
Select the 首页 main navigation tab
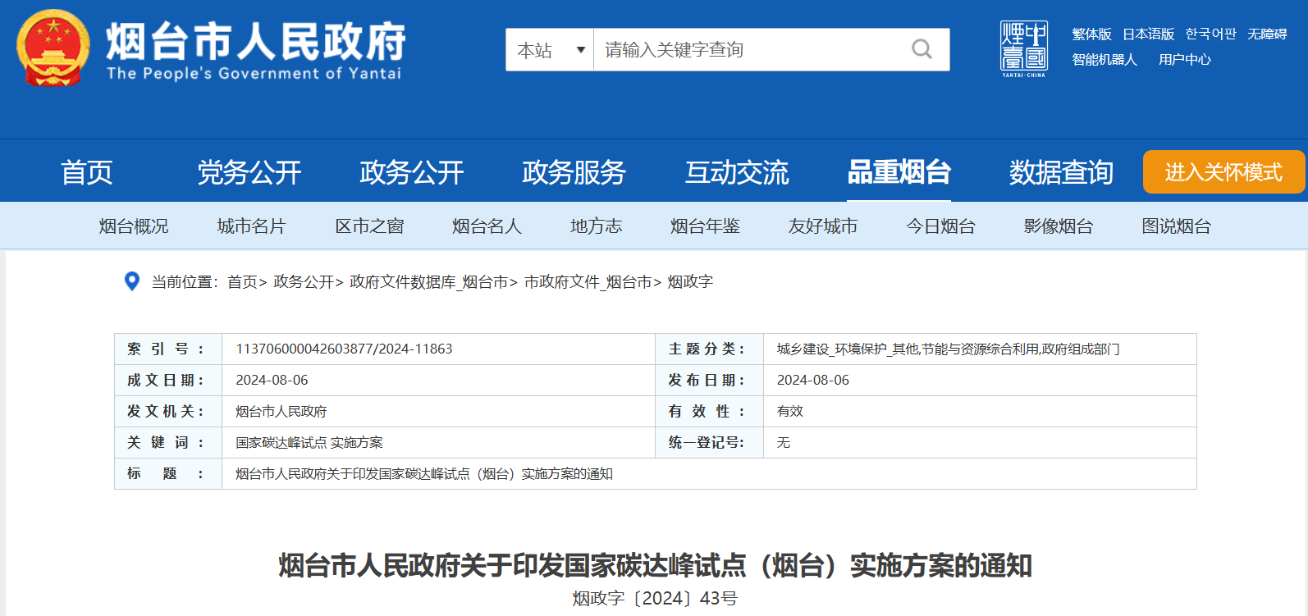87,172
